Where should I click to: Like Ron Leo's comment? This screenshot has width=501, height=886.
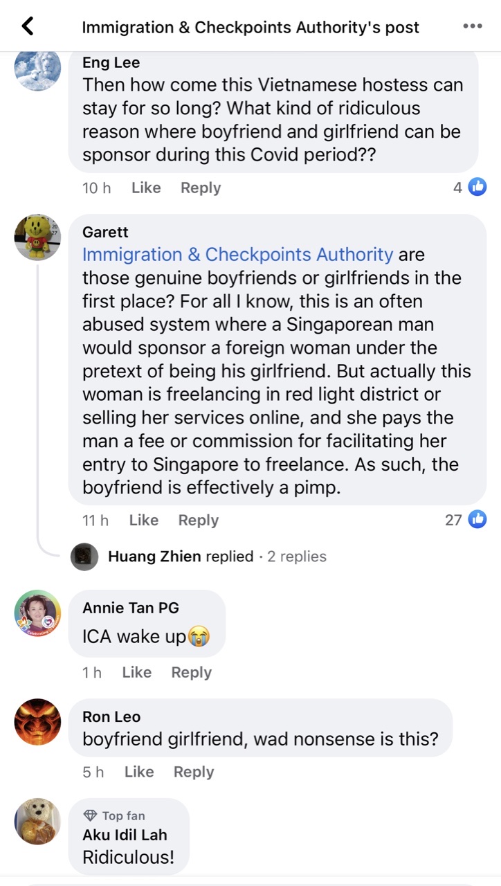(x=139, y=772)
